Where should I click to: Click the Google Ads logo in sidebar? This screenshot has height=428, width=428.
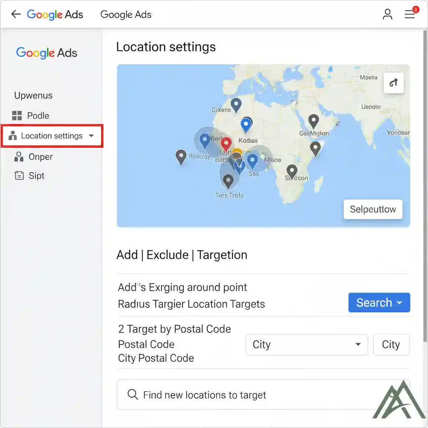pos(47,53)
